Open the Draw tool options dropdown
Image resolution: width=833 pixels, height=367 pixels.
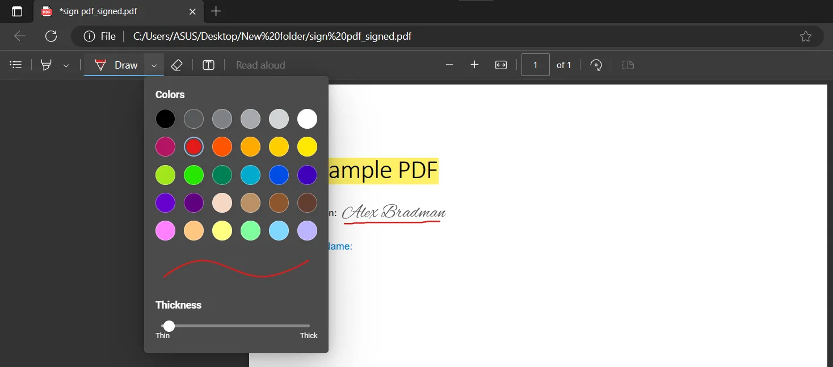coord(153,65)
